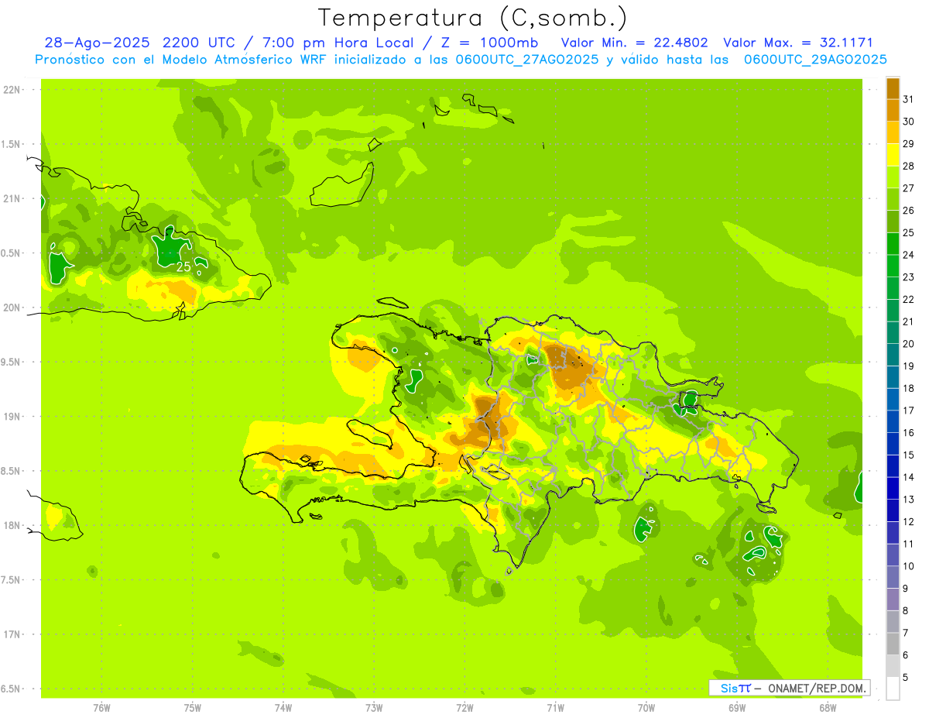The image size is (929, 718).
Task: Click the '17N' latitude axis label
Action: coord(13,634)
